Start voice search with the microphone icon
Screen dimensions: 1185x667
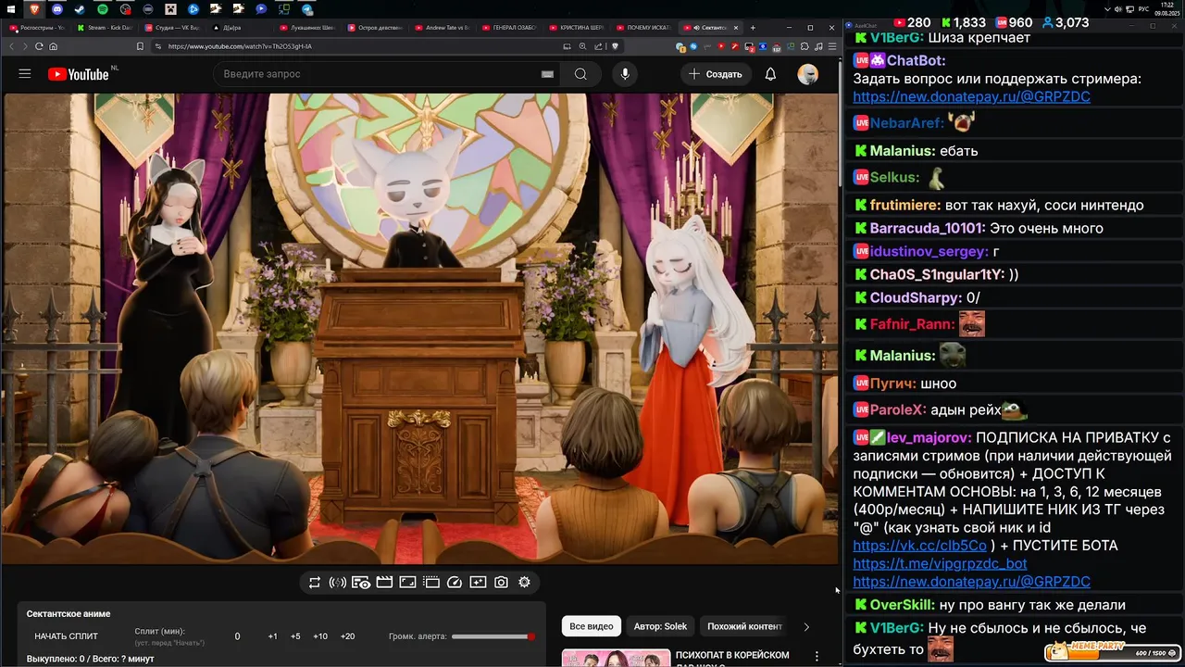[x=625, y=74]
